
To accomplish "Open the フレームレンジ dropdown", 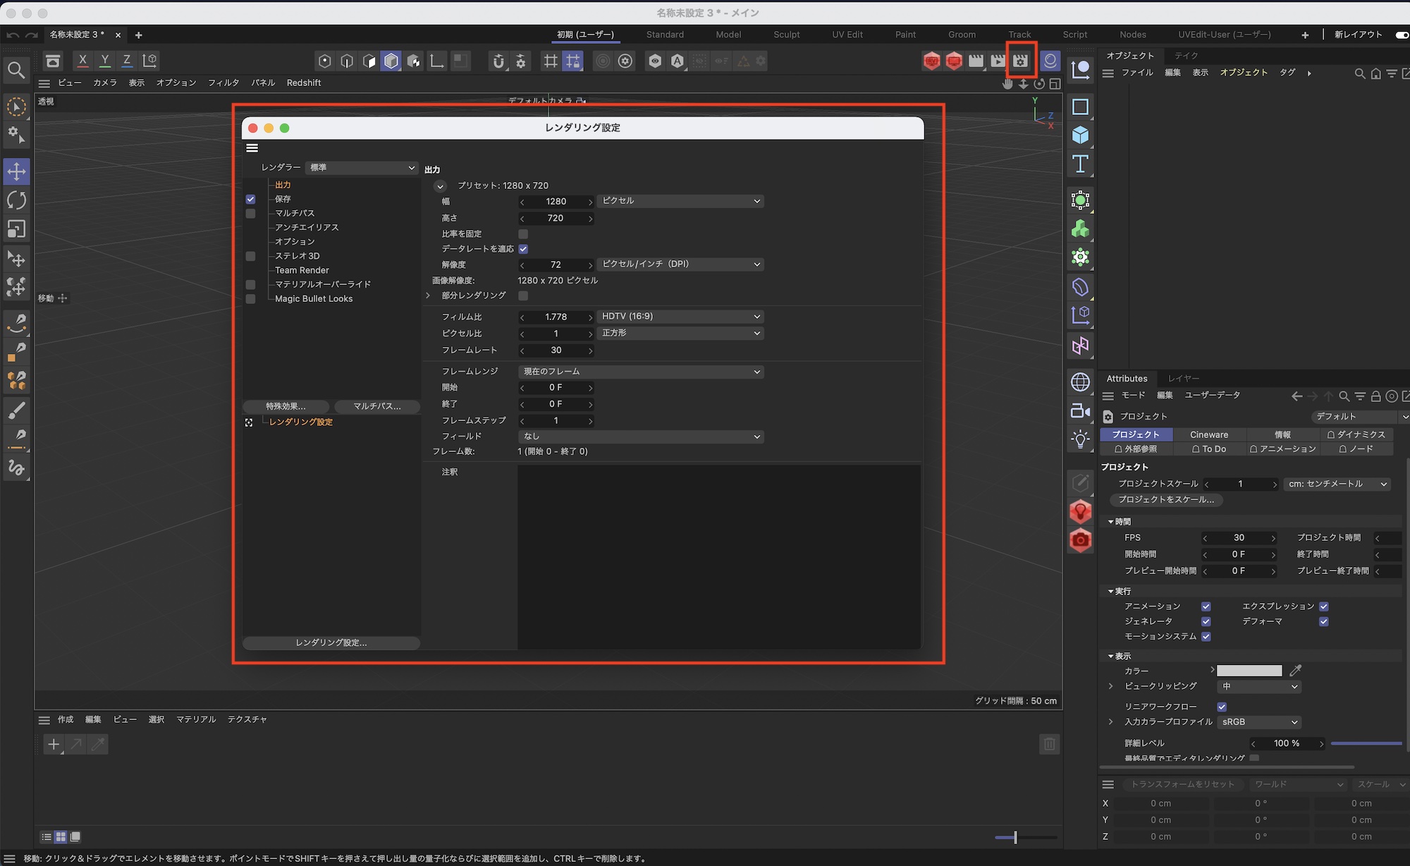I will (641, 372).
